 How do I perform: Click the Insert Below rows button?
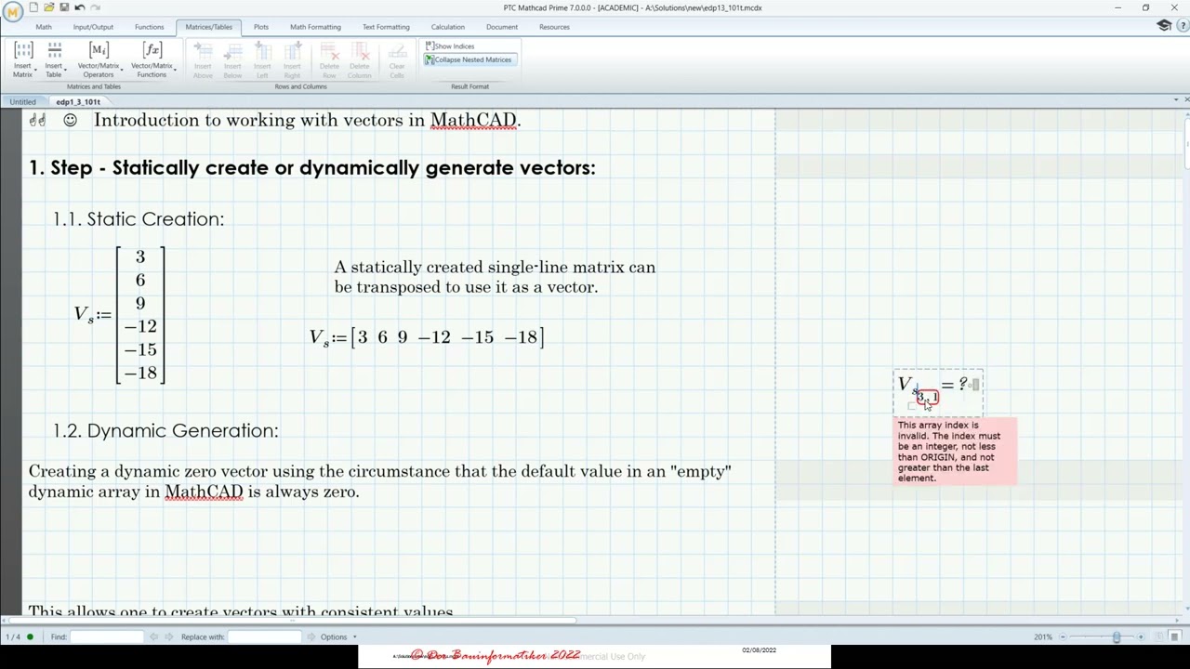[x=232, y=61]
